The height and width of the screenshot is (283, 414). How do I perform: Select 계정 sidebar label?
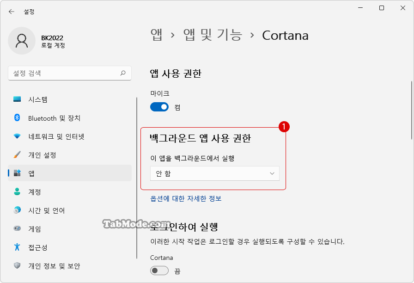35,192
